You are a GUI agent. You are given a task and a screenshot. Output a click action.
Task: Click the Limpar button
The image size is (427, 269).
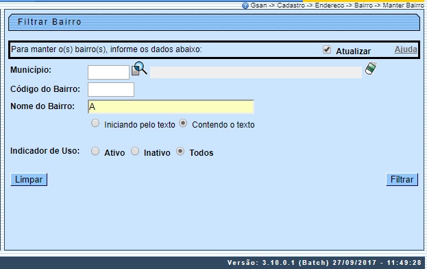coord(29,180)
